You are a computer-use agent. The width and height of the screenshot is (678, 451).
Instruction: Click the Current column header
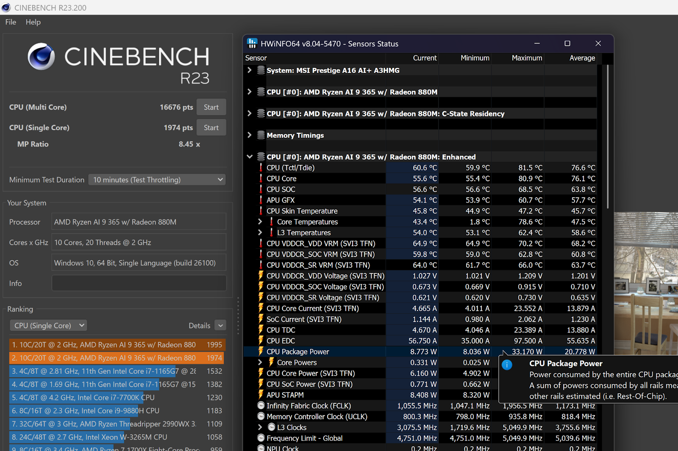click(x=412, y=58)
